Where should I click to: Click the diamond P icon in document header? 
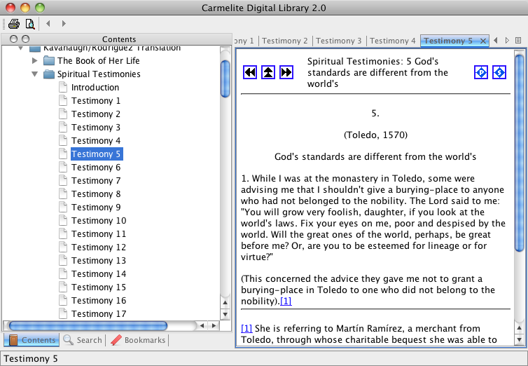481,72
